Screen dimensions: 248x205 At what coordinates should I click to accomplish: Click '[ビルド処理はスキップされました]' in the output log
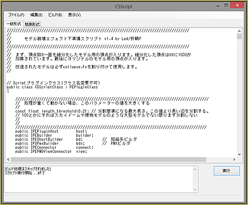click(28, 169)
